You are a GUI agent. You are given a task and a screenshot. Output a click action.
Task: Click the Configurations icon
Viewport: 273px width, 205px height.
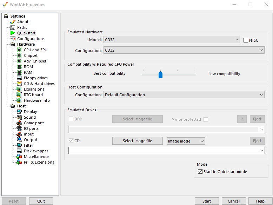click(x=13, y=39)
